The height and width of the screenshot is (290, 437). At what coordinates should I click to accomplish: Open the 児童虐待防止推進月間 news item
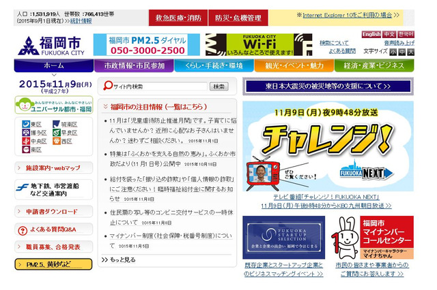click(172, 131)
